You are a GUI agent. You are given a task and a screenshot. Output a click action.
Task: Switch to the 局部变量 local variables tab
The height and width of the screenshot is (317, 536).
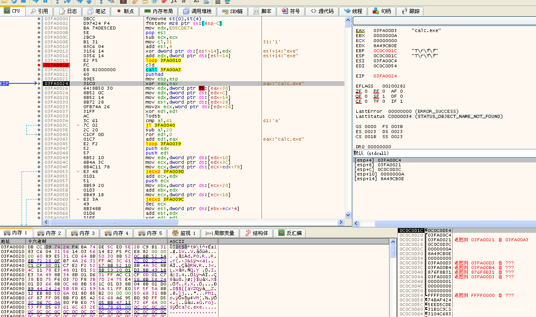pyautogui.click(x=219, y=233)
